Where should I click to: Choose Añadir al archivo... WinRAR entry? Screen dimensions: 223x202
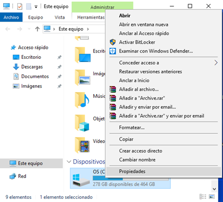coord(163,89)
